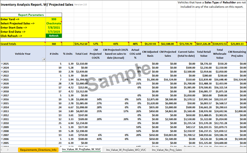
Task: Click the report title Inventory Analysis Report
Action: point(37,5)
